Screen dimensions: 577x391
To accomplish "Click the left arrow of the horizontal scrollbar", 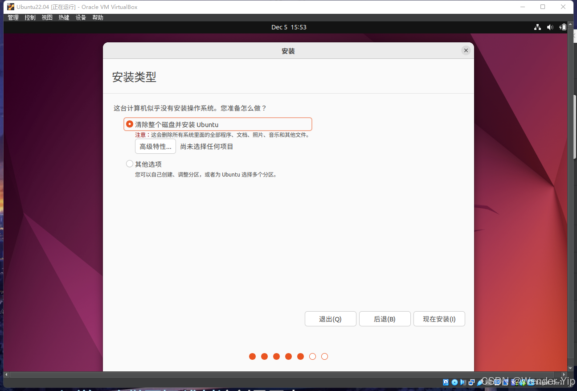I will [6, 375].
